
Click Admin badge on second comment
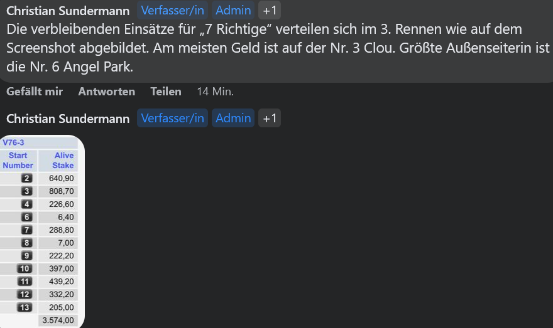(233, 118)
